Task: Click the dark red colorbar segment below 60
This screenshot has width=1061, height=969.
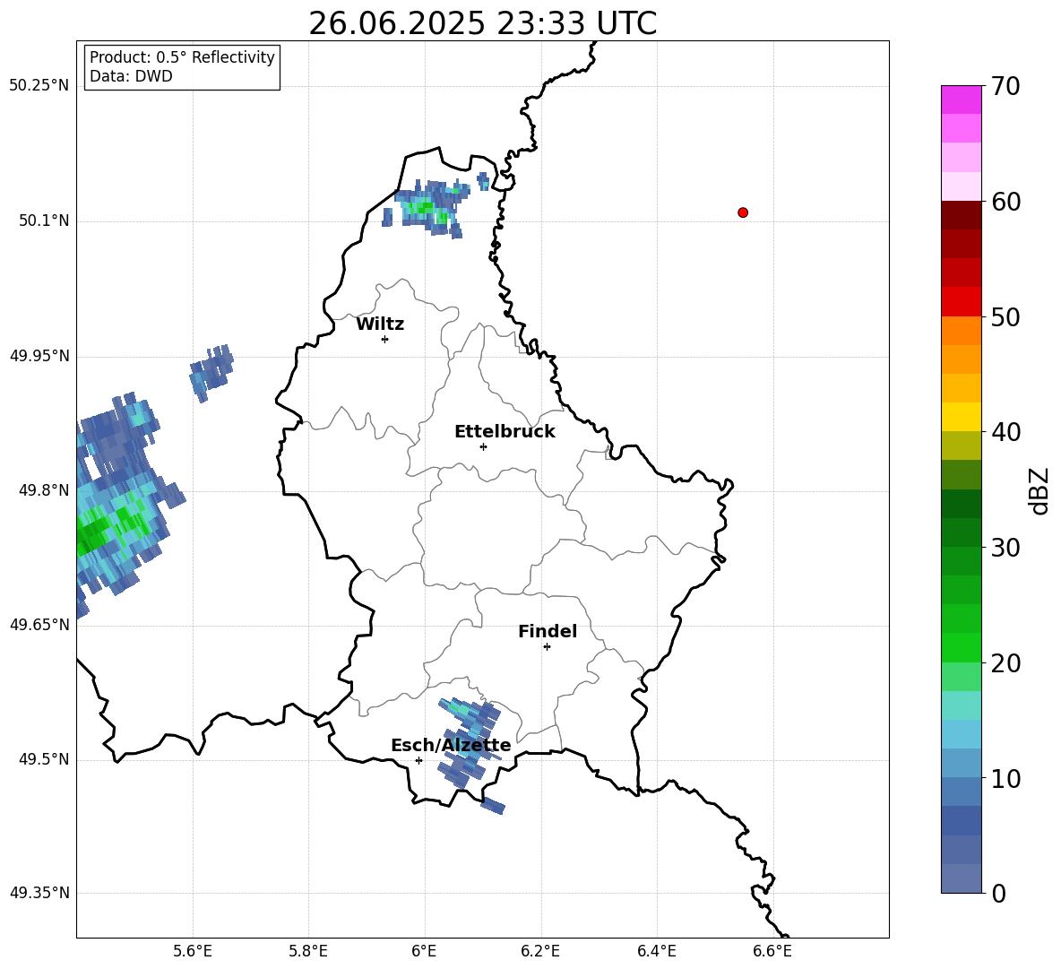Action: pyautogui.click(x=961, y=215)
